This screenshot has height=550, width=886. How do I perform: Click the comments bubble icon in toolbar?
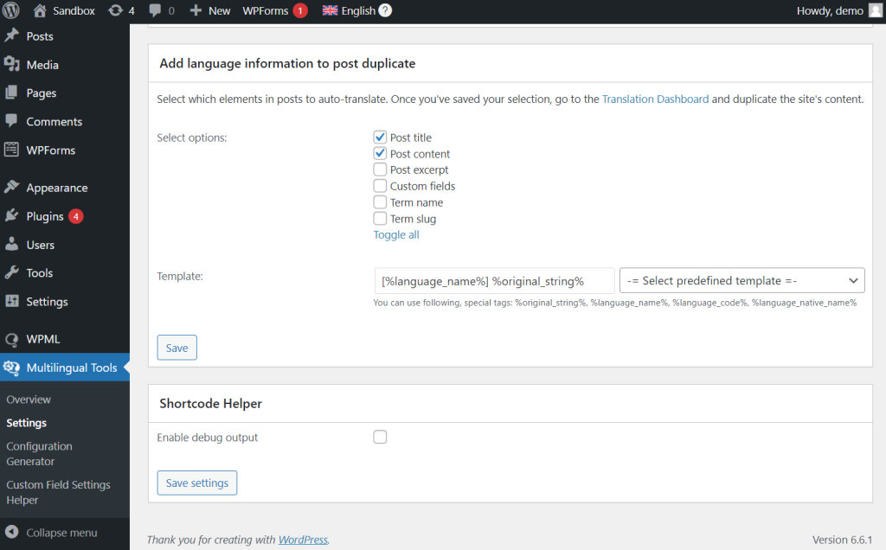pyautogui.click(x=155, y=11)
